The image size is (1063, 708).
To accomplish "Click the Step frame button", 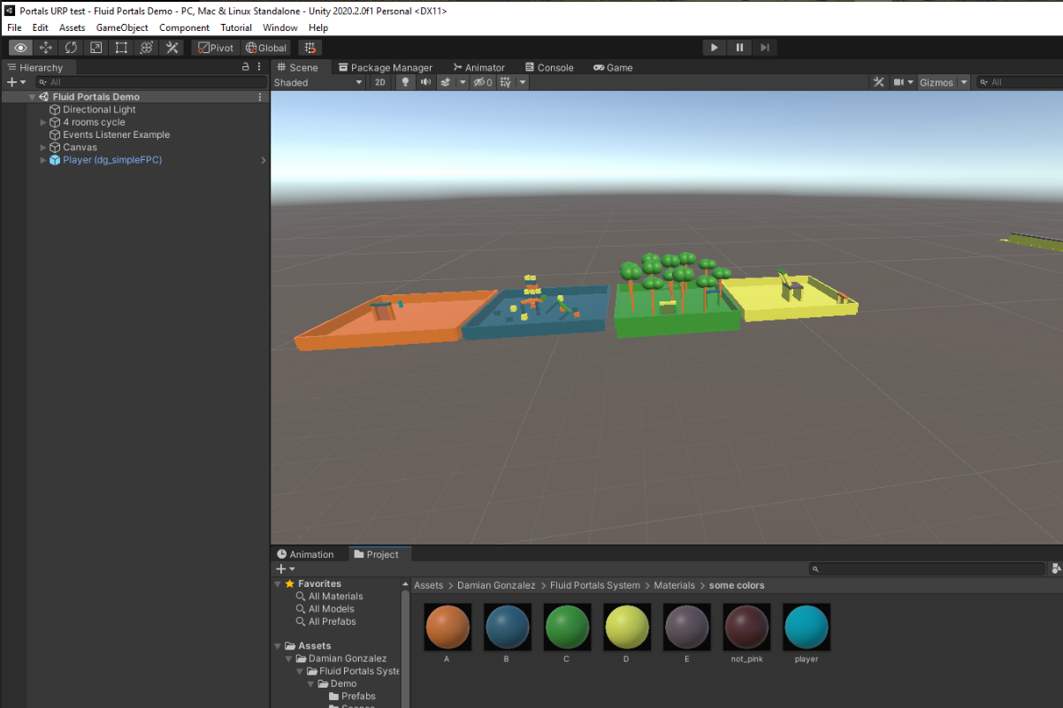I will point(765,48).
